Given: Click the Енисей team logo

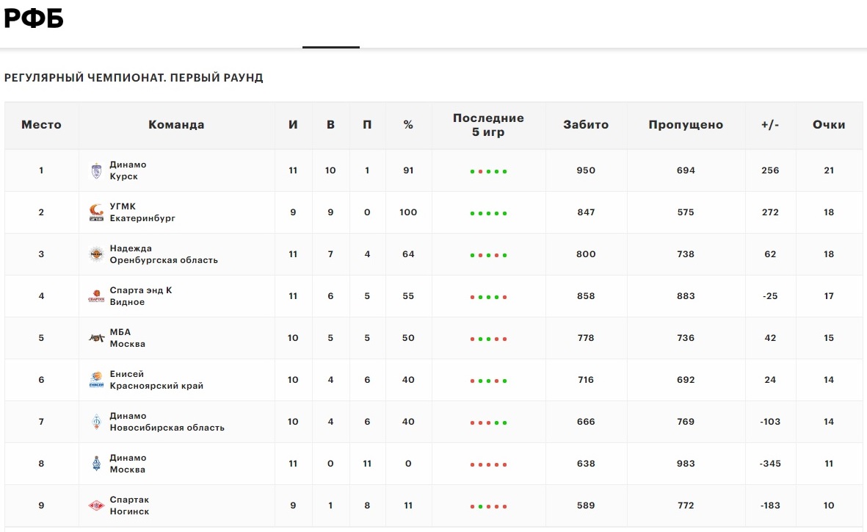Looking at the screenshot, I should [96, 380].
